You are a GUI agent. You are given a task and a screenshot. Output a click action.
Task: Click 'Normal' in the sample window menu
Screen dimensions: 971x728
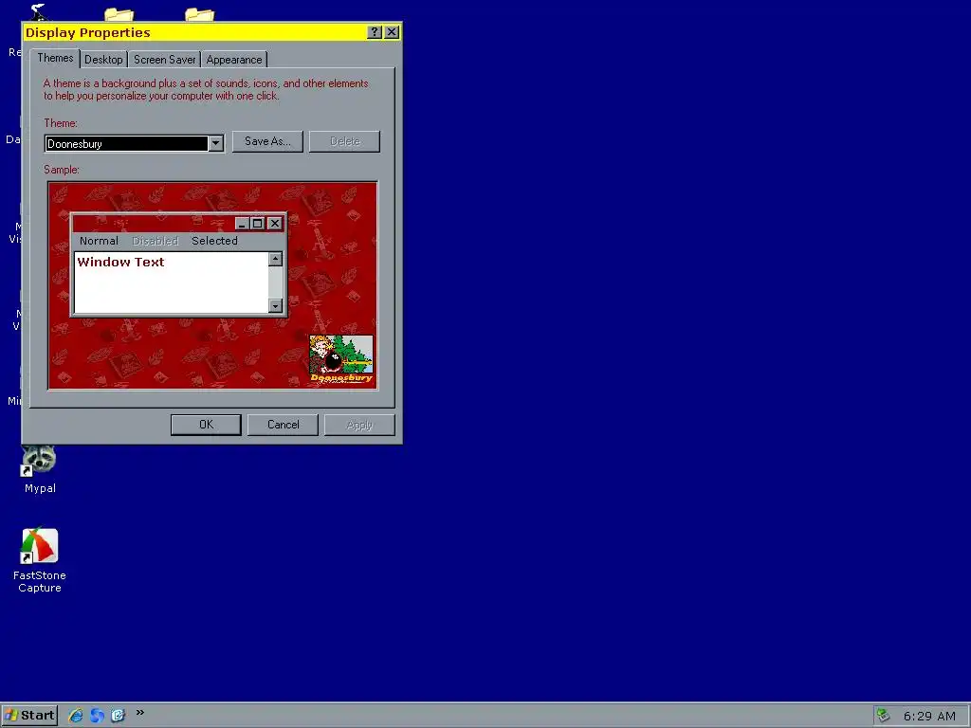[x=99, y=241]
